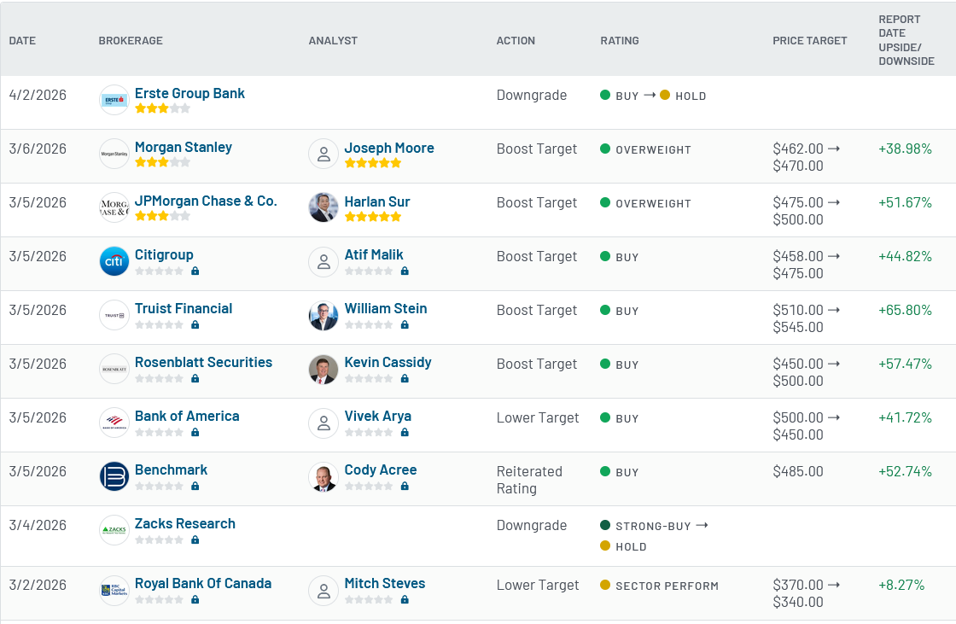Click Joseph Moore's placeholder avatar icon
This screenshot has height=624, width=956.
(x=324, y=154)
